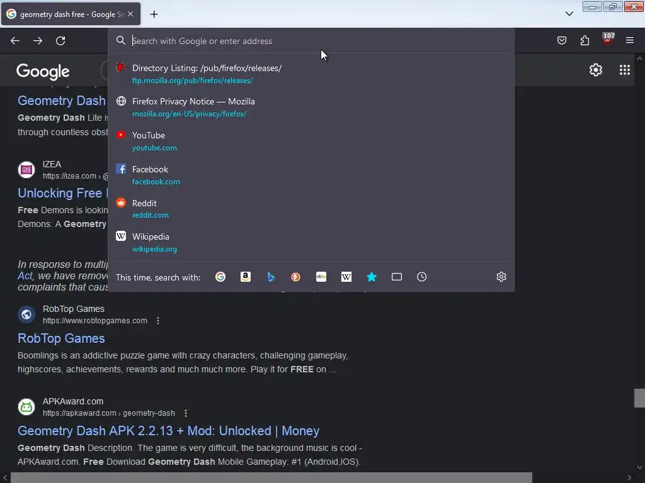The height and width of the screenshot is (483, 645).
Task: Search this time with Google
Action: 220,277
